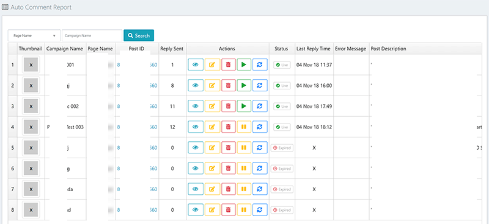Viewport: 489px width, 224px height.
Task: Click the Search button
Action: [139, 35]
